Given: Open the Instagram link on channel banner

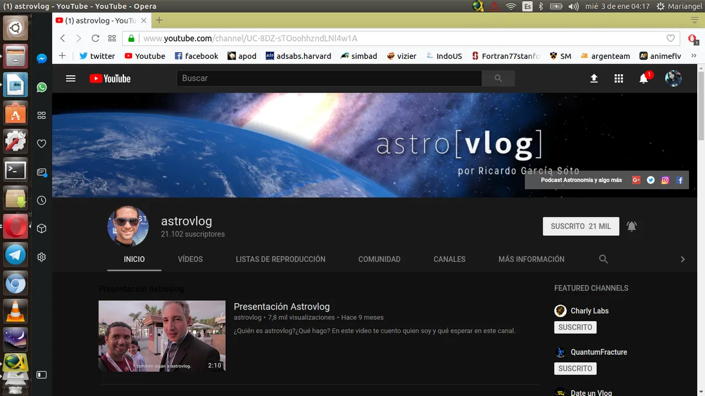Looking at the screenshot, I should pyautogui.click(x=665, y=180).
